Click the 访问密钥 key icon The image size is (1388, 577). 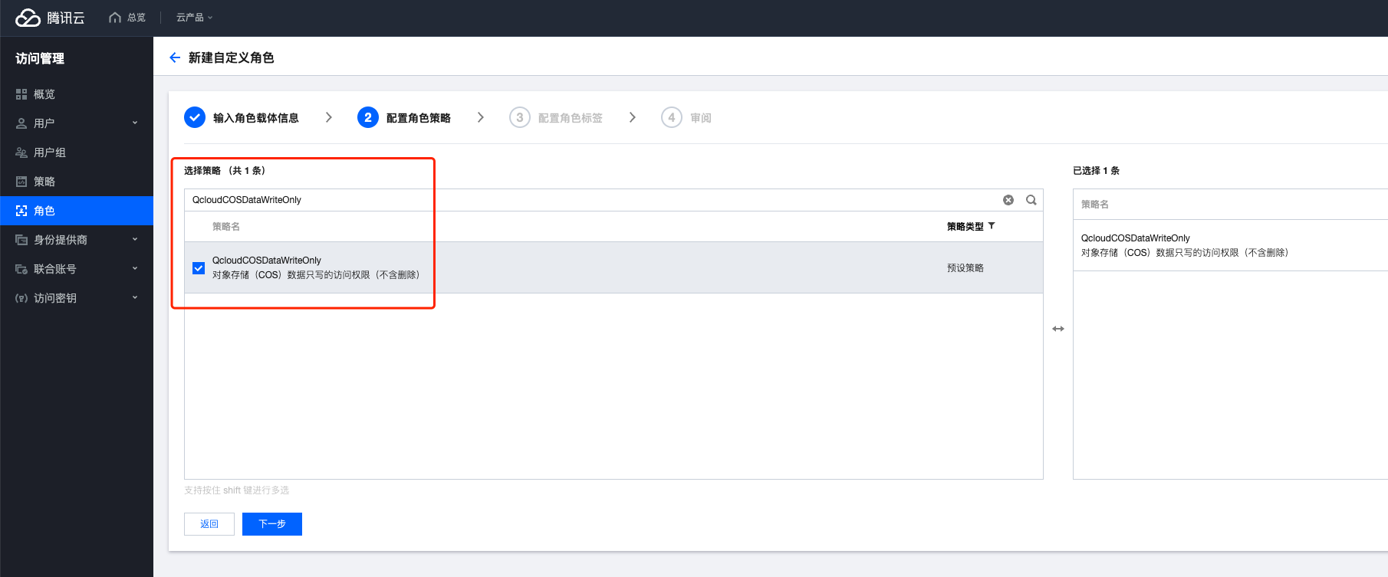point(21,298)
